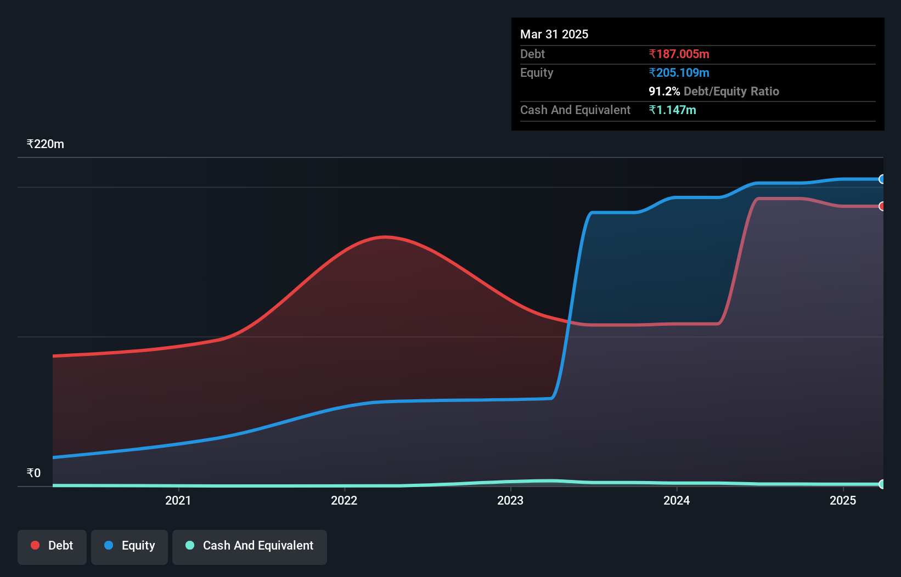The height and width of the screenshot is (577, 901).
Task: Click the ₹187.005m debt value
Action: click(x=679, y=54)
